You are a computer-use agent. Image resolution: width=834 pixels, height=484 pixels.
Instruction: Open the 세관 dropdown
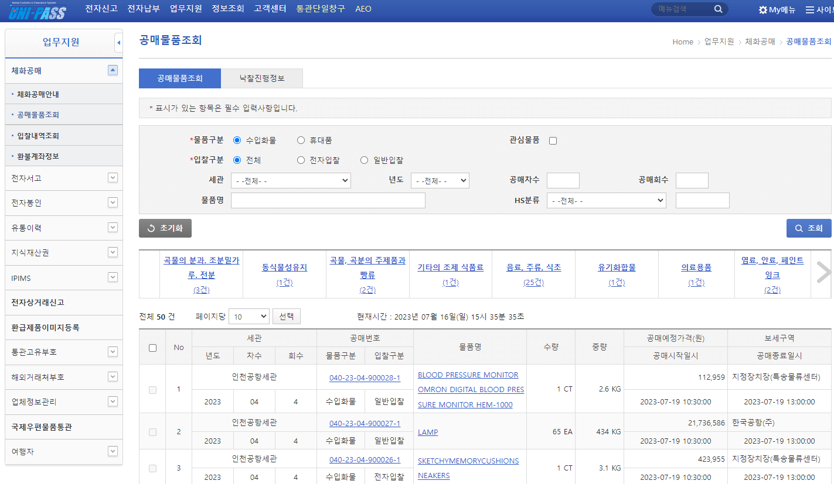291,181
